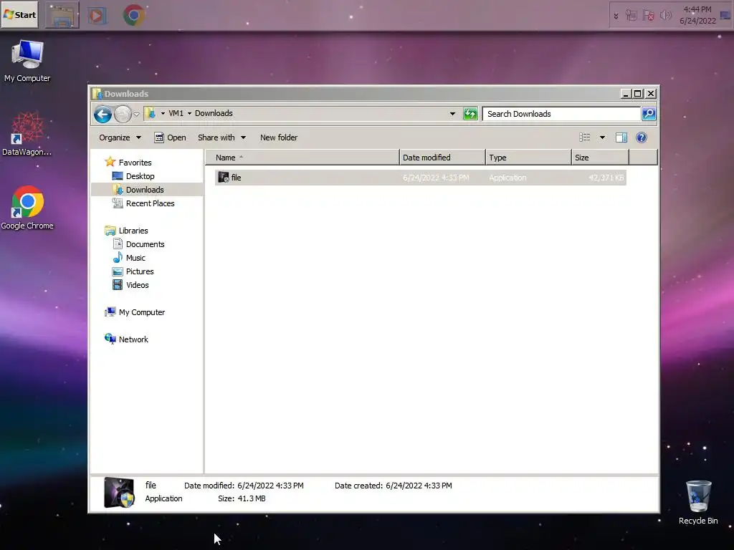
Task: Select Network in navigation pane
Action: pos(133,339)
